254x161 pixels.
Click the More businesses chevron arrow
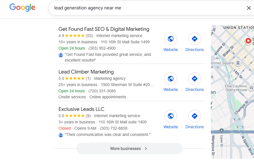[x=146, y=148]
